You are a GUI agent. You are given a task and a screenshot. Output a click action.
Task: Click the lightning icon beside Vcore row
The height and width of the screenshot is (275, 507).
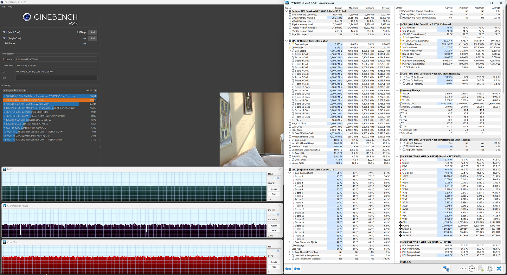(x=401, y=183)
